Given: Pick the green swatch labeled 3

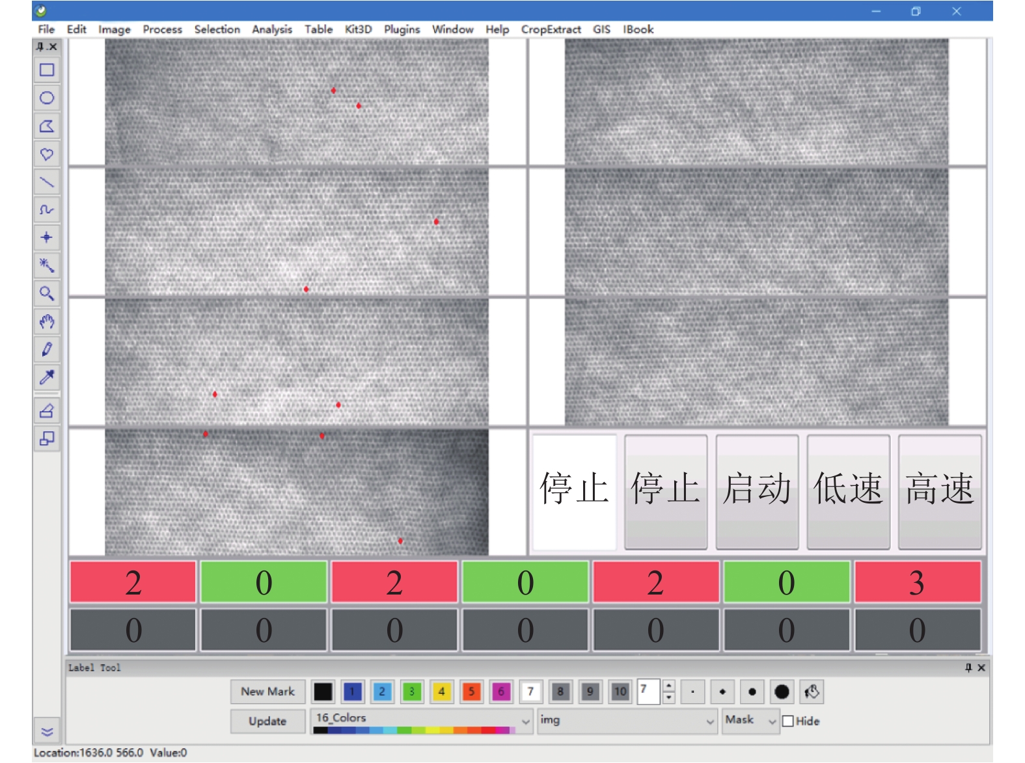Looking at the screenshot, I should [412, 691].
